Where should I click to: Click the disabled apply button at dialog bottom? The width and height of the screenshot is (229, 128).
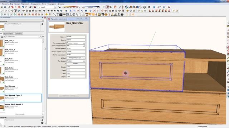(x=68, y=96)
